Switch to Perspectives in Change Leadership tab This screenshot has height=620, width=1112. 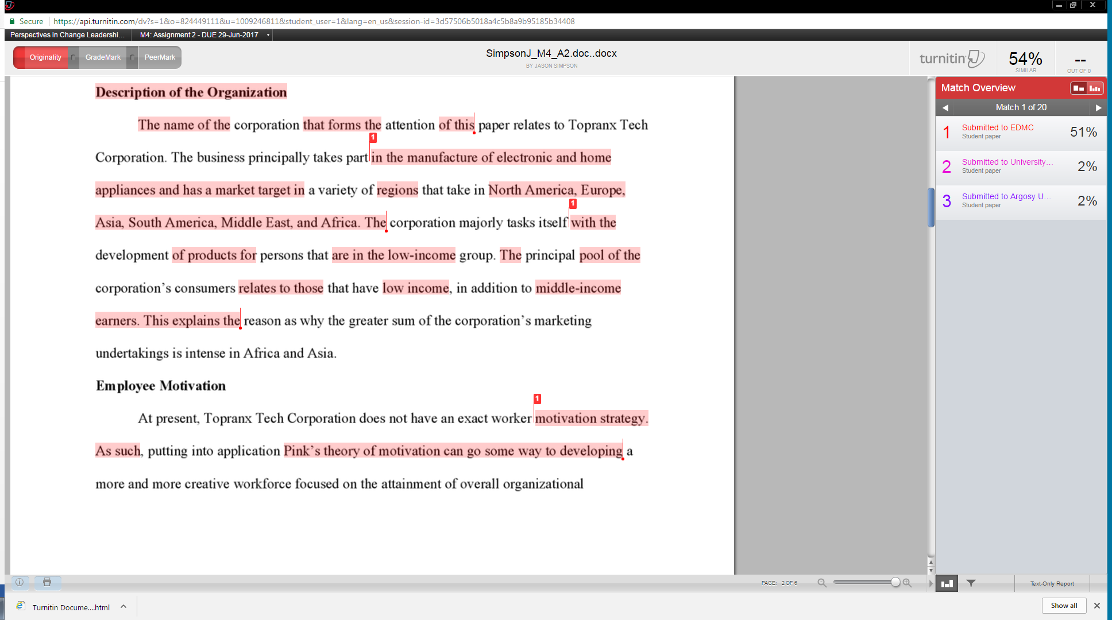66,34
